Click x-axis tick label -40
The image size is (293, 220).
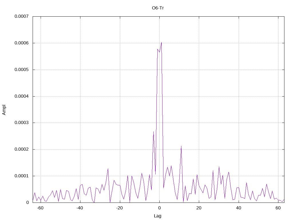click(x=80, y=208)
